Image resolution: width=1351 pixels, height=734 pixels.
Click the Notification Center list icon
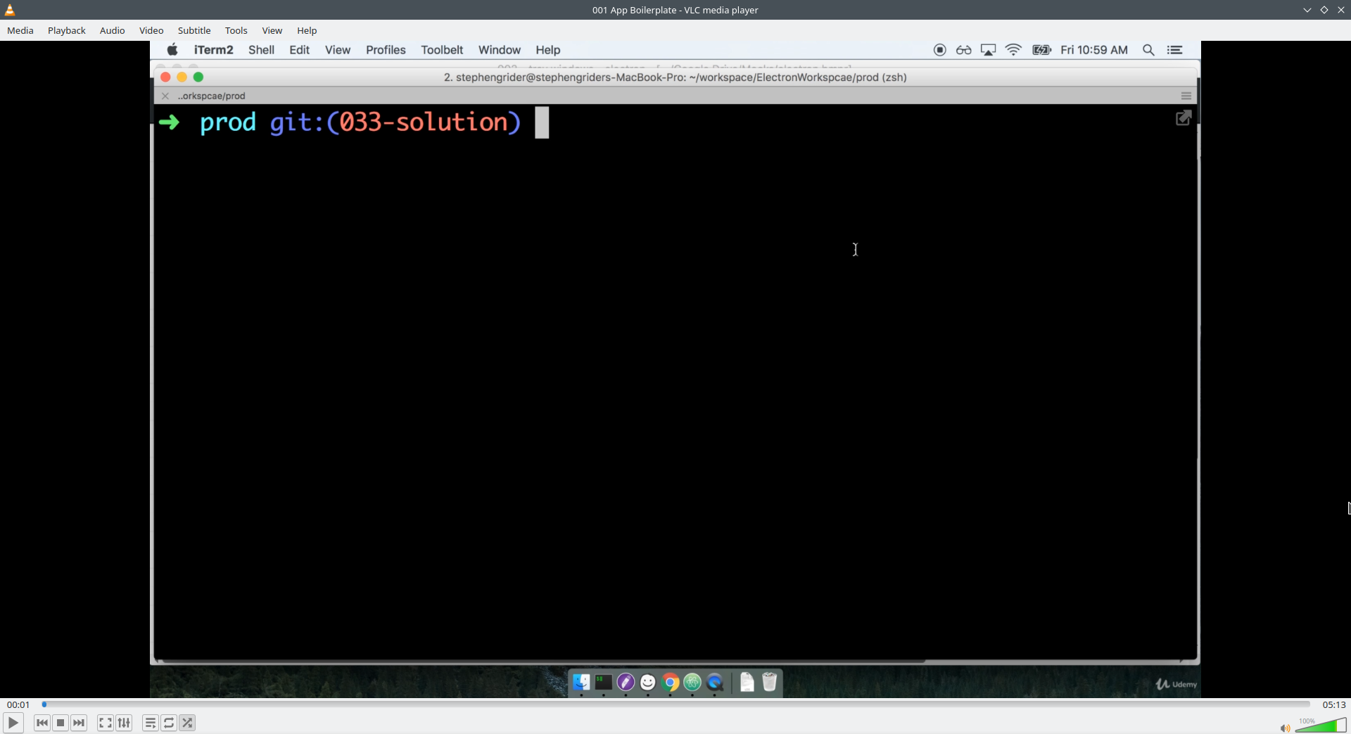tap(1175, 50)
